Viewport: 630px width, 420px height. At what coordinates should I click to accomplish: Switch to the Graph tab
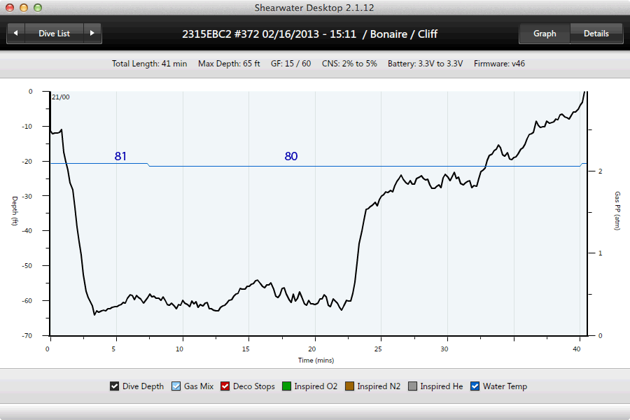pos(545,33)
